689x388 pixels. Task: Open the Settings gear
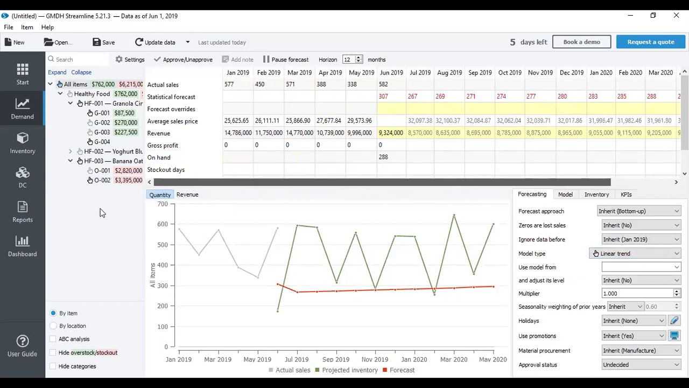130,59
